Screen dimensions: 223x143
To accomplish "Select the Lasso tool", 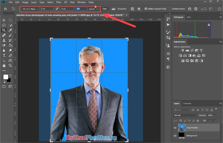I will (x=4, y=25).
